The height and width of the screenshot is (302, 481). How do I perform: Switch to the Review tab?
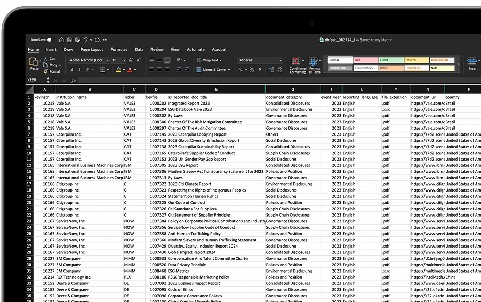coord(157,50)
